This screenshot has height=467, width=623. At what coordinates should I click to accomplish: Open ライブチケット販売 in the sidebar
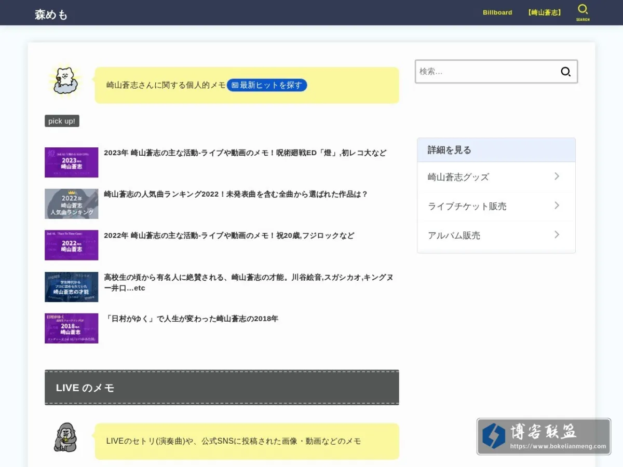[496, 206]
